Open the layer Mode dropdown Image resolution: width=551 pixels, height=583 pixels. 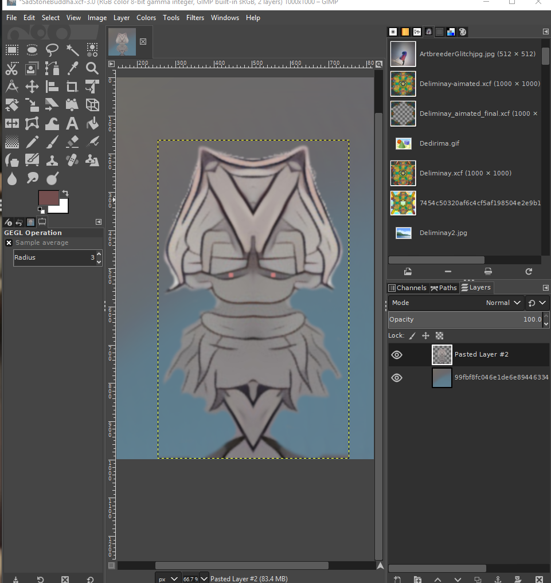point(456,303)
